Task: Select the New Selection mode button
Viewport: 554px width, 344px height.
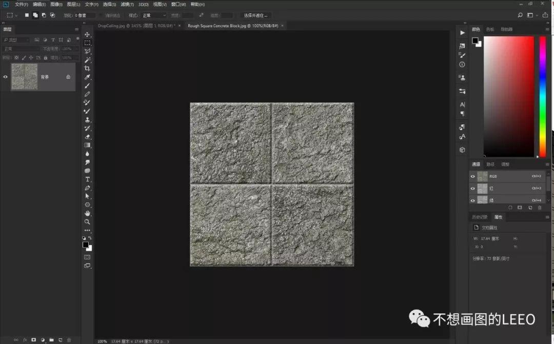Action: click(x=27, y=15)
